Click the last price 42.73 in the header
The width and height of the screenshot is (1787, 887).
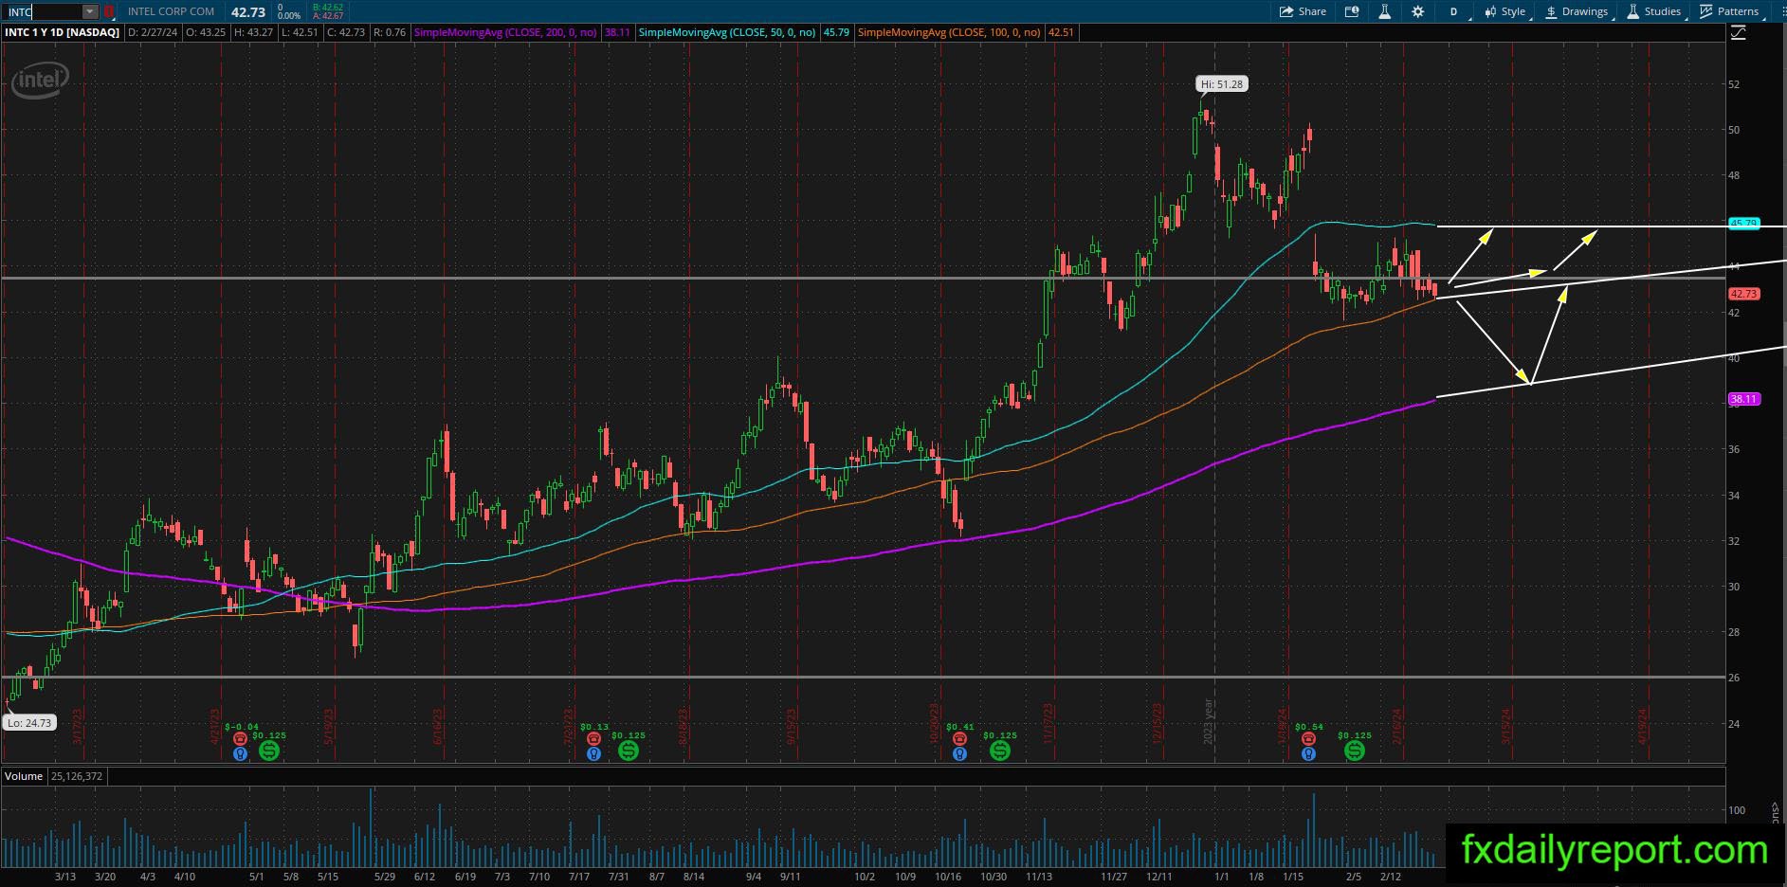[248, 11]
